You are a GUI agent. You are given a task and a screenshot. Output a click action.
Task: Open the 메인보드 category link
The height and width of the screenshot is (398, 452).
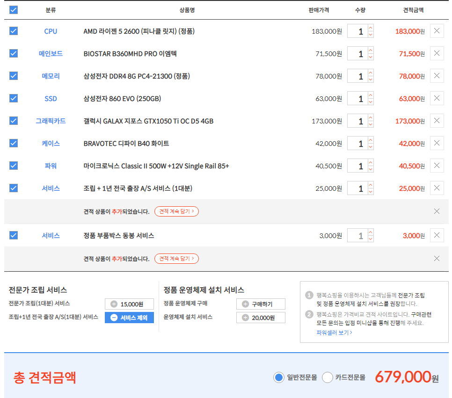coord(51,54)
